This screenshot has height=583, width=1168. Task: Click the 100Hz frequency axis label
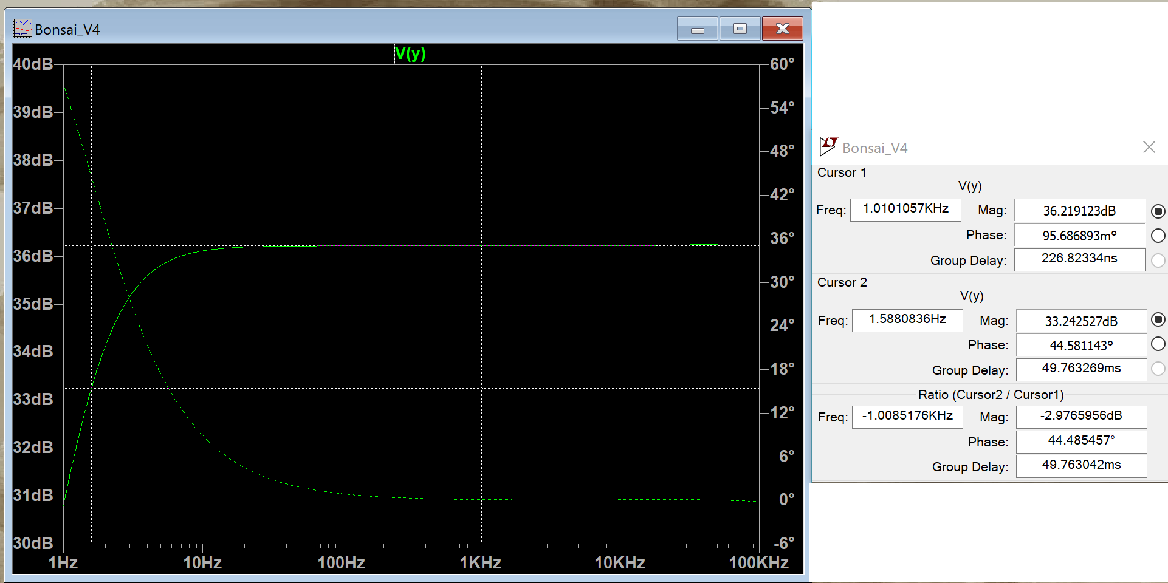point(342,563)
